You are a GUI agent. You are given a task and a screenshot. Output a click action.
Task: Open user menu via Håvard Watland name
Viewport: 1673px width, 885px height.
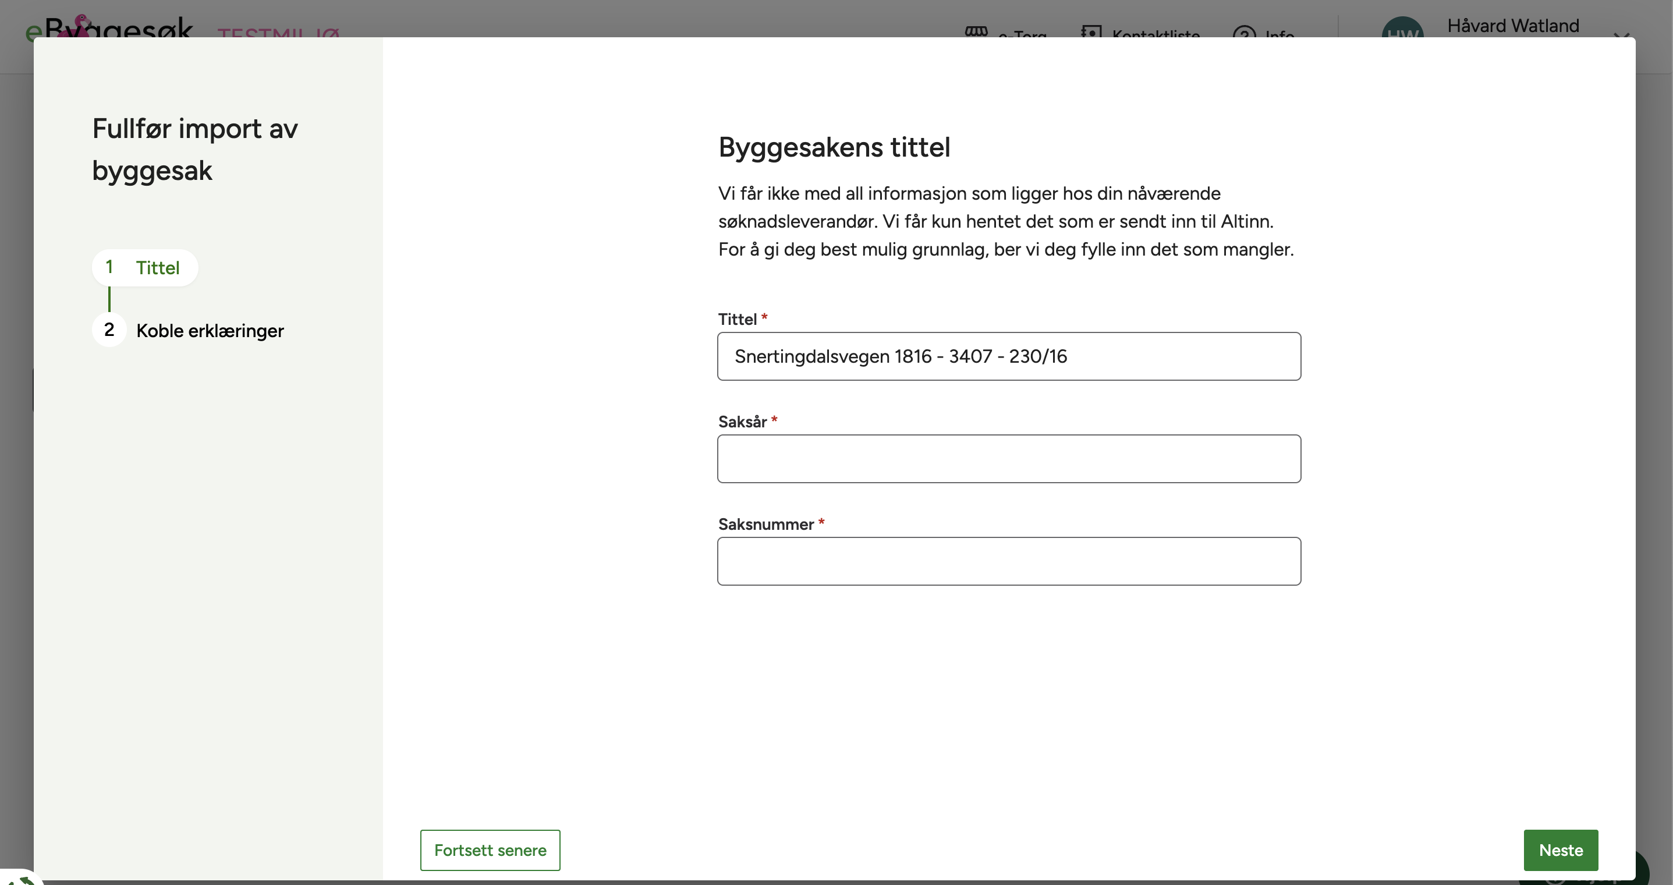1512,26
